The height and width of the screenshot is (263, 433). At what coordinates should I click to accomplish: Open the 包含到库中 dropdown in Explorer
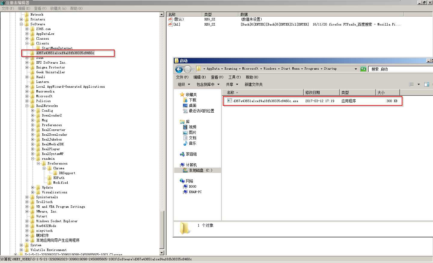tap(208, 84)
